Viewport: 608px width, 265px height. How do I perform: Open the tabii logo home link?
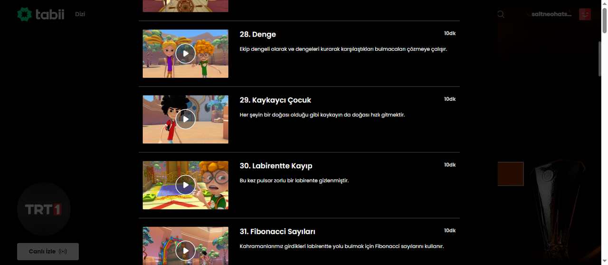click(x=40, y=14)
